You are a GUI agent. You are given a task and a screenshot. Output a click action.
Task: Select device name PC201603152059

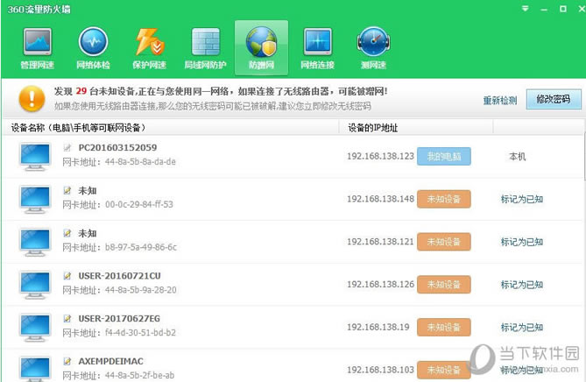point(117,148)
